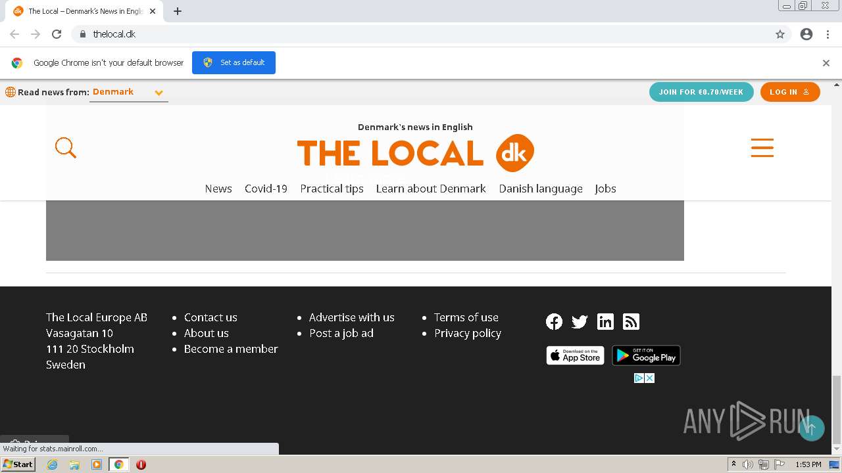Open the Covid-19 section
This screenshot has height=473, width=842.
click(266, 189)
